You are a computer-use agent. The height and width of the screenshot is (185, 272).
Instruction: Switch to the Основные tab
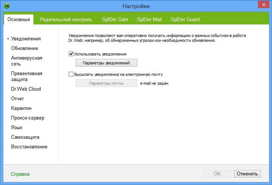pyautogui.click(x=19, y=19)
